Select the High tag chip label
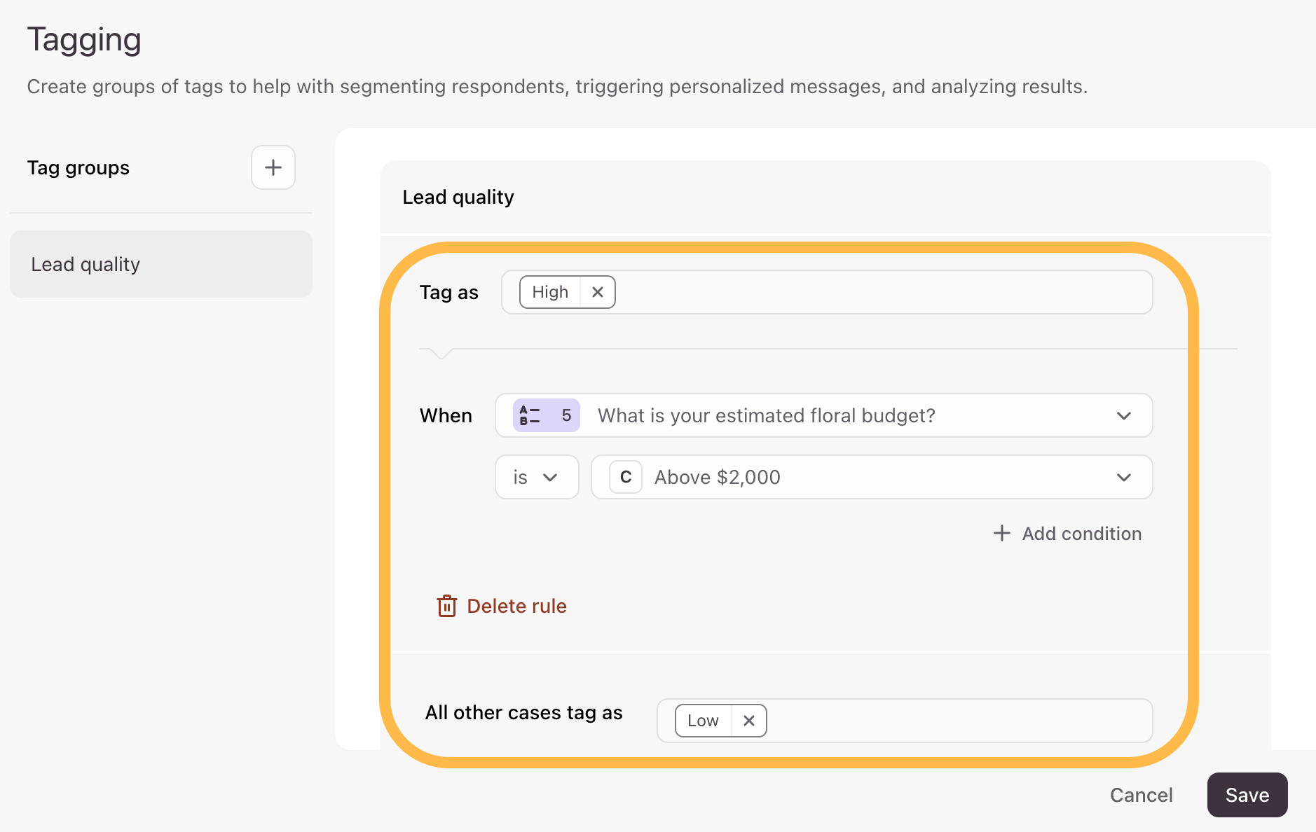 click(550, 292)
